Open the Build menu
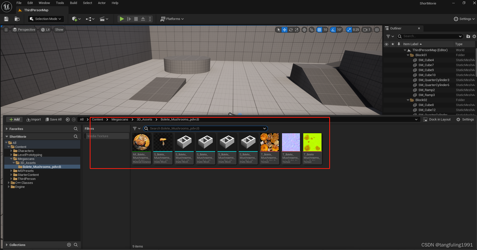Screen dimensions: 477x250 [x=73, y=3]
